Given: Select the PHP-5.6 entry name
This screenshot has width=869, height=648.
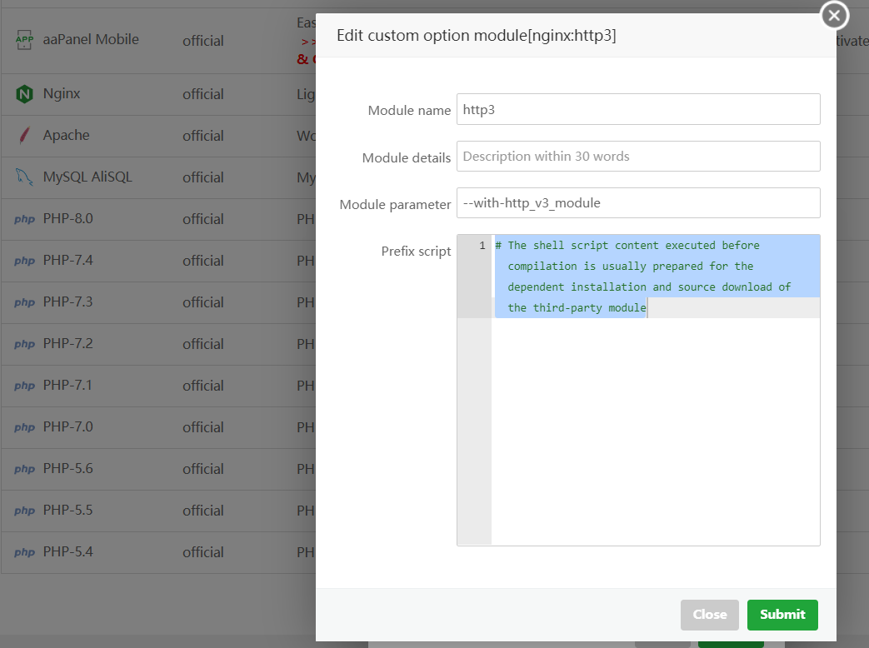Looking at the screenshot, I should [x=67, y=469].
